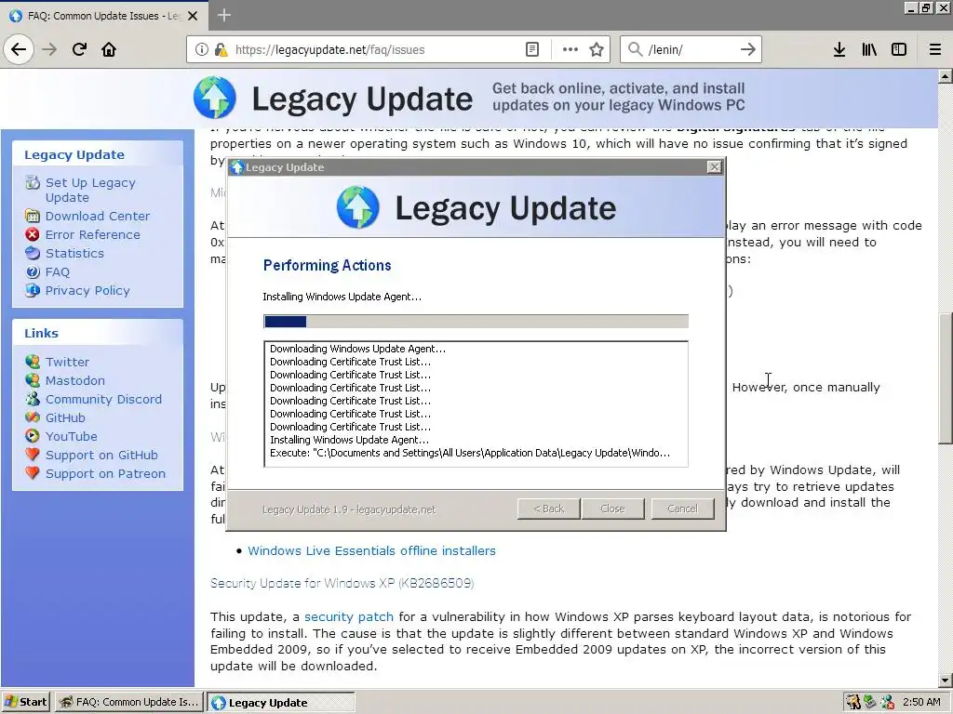Click the YouTube play icon in Links
Viewport: 953px width, 714px height.
[33, 436]
